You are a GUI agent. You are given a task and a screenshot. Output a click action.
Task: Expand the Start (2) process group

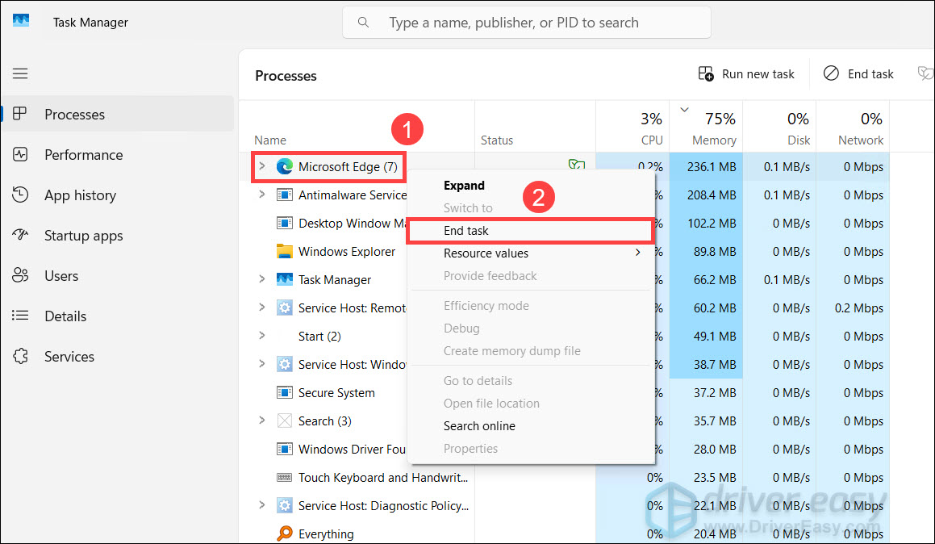[x=261, y=336]
